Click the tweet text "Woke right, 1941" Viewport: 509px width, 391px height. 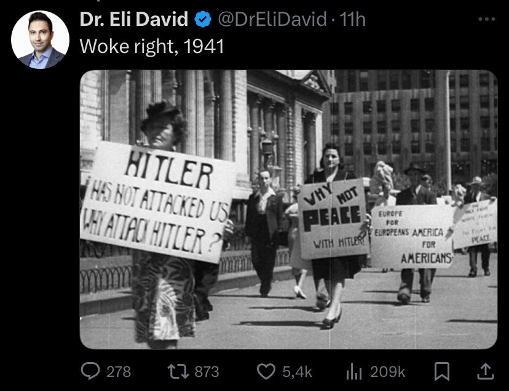(x=152, y=46)
